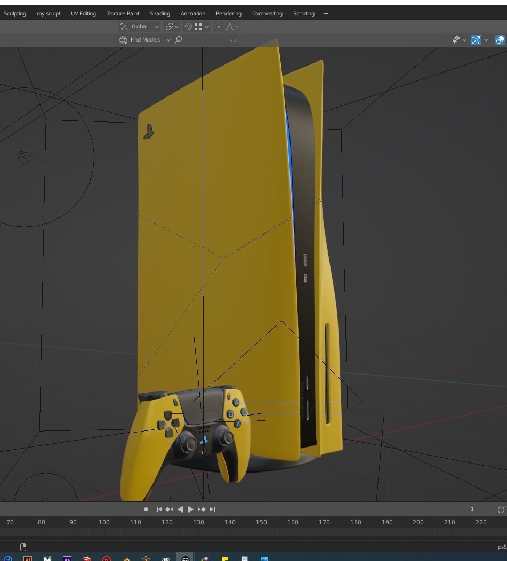Open Adobe After Effects from the taskbar
507x561 pixels.
tap(67, 558)
